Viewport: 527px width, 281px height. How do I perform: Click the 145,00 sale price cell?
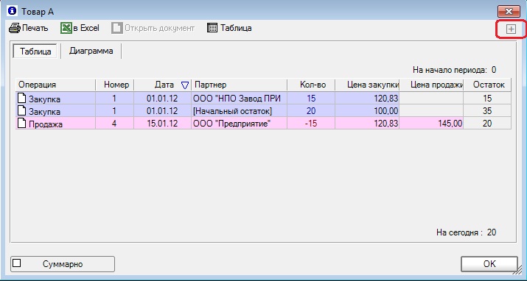431,124
